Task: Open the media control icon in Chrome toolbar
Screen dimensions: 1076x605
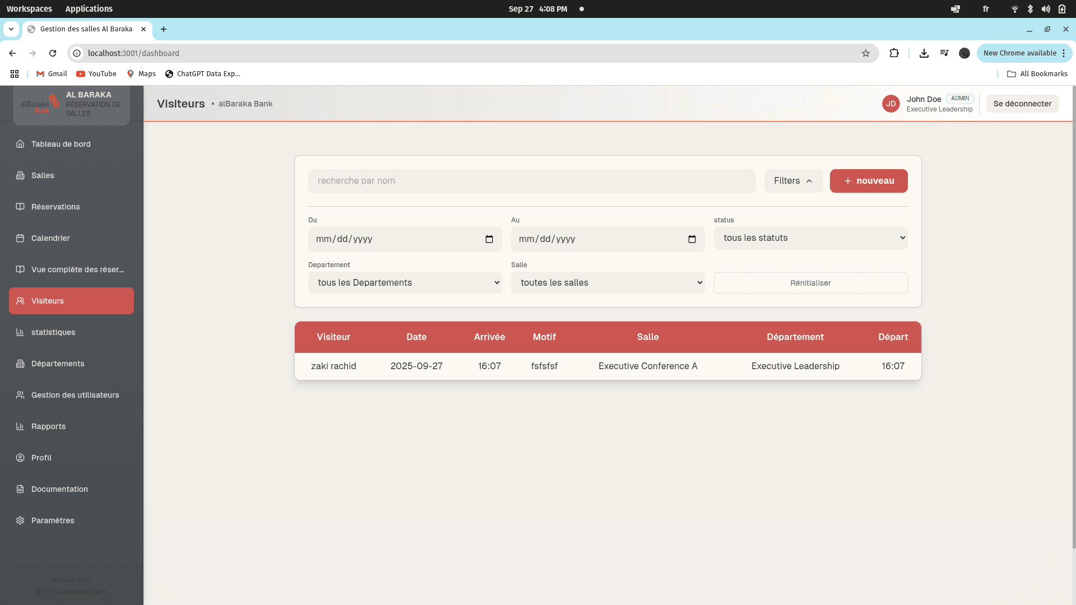Action: click(944, 53)
